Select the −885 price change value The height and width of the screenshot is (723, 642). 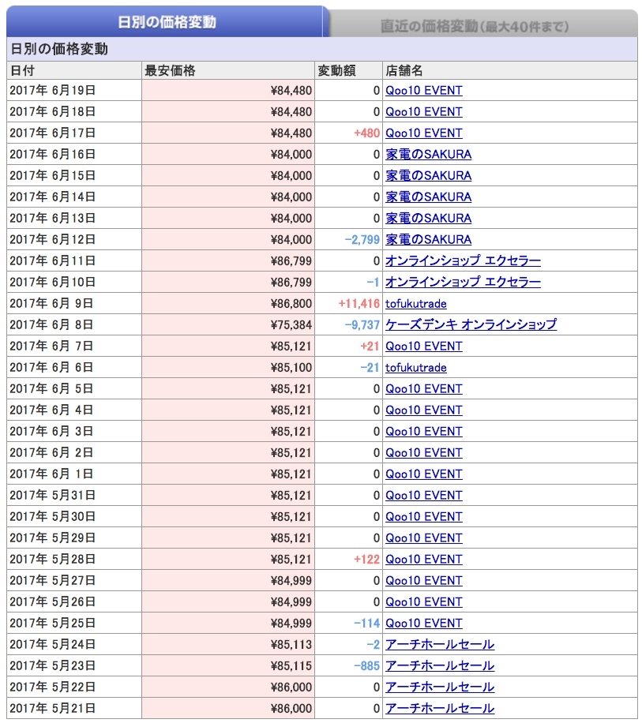click(x=366, y=666)
